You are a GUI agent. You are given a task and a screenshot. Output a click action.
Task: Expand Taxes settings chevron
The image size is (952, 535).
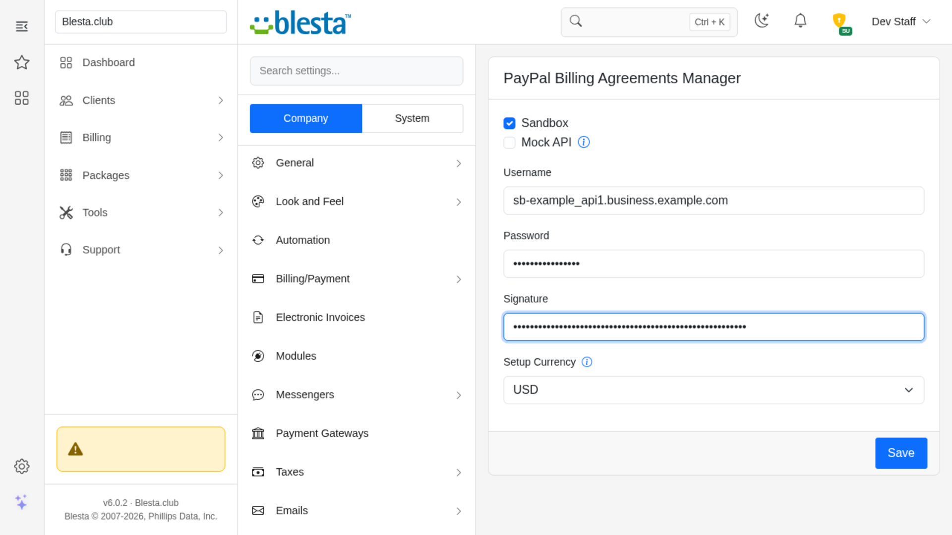(x=459, y=473)
